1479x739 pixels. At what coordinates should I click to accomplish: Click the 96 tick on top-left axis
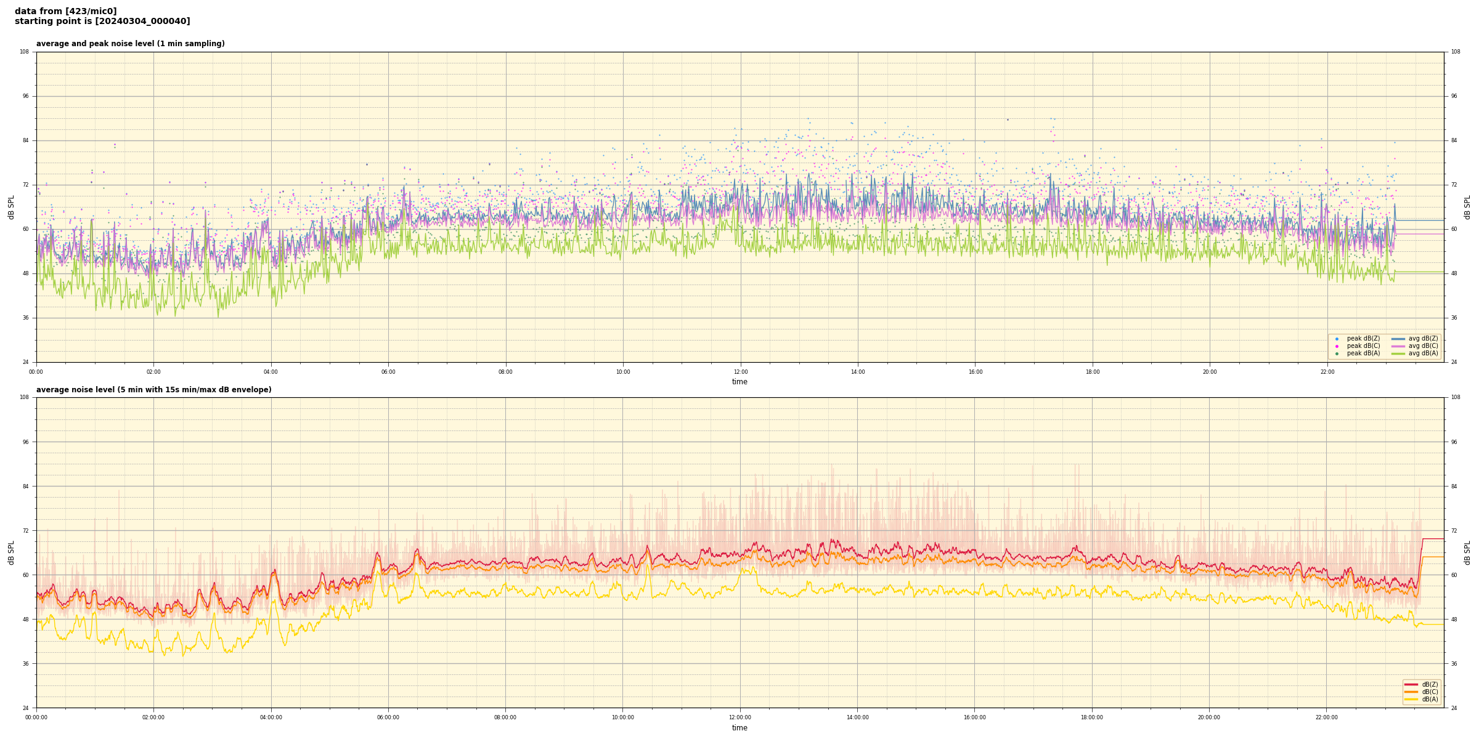tap(25, 96)
